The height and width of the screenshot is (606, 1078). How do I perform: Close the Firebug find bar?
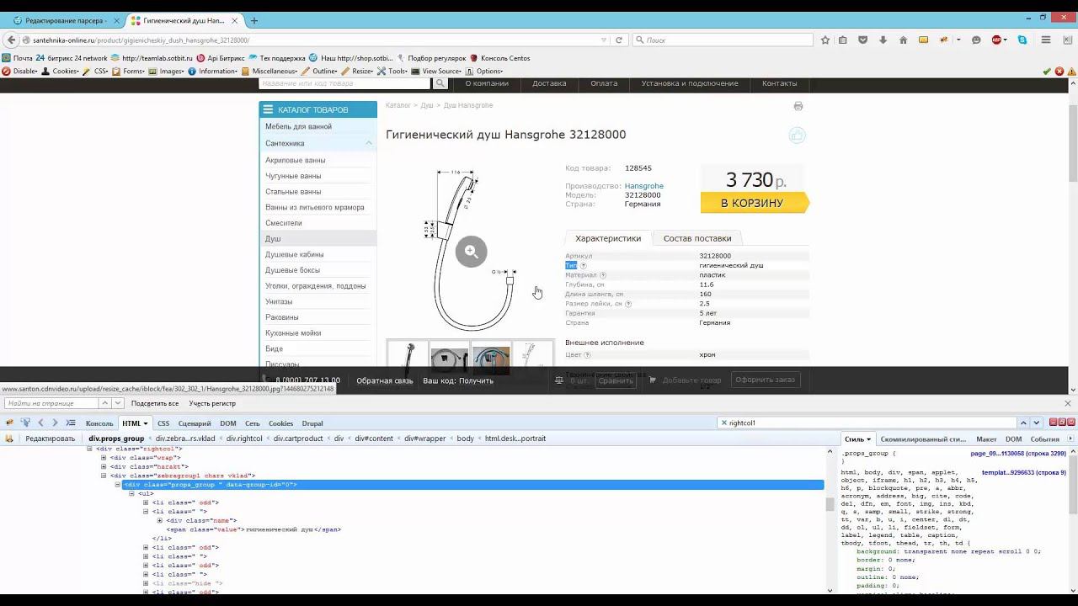tap(1068, 403)
